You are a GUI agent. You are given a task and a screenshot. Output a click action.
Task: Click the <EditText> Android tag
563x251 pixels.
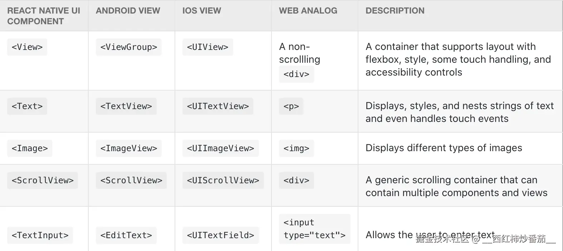pyautogui.click(x=126, y=235)
